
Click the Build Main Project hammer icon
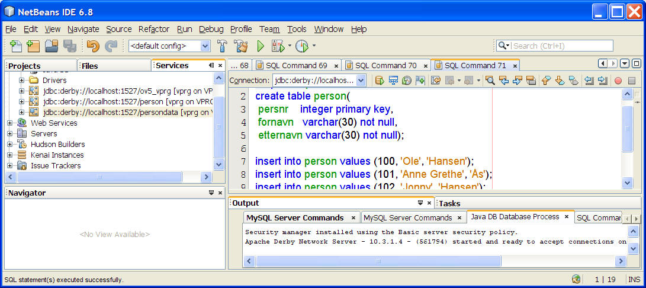coord(223,46)
